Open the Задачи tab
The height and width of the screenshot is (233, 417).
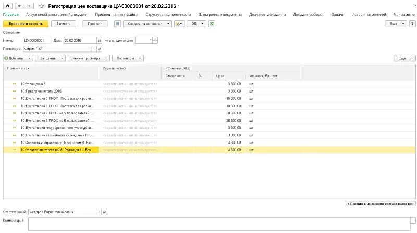[x=338, y=15]
